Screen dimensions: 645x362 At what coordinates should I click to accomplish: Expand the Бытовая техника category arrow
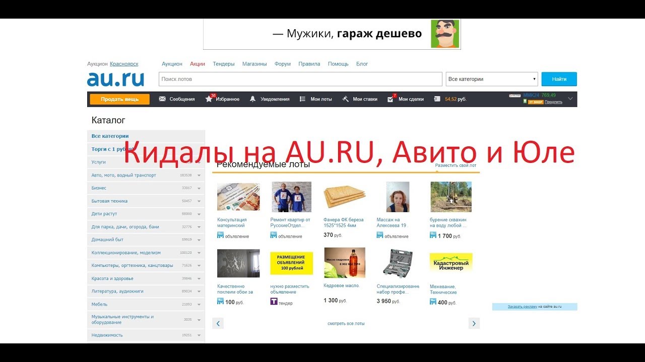(199, 201)
